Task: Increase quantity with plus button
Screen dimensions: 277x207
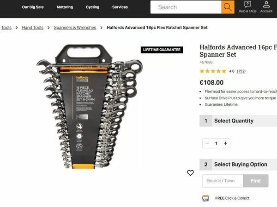Action: (225, 143)
